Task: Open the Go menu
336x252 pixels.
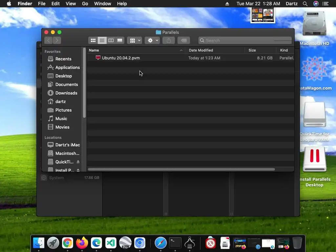Action: coord(85,4)
